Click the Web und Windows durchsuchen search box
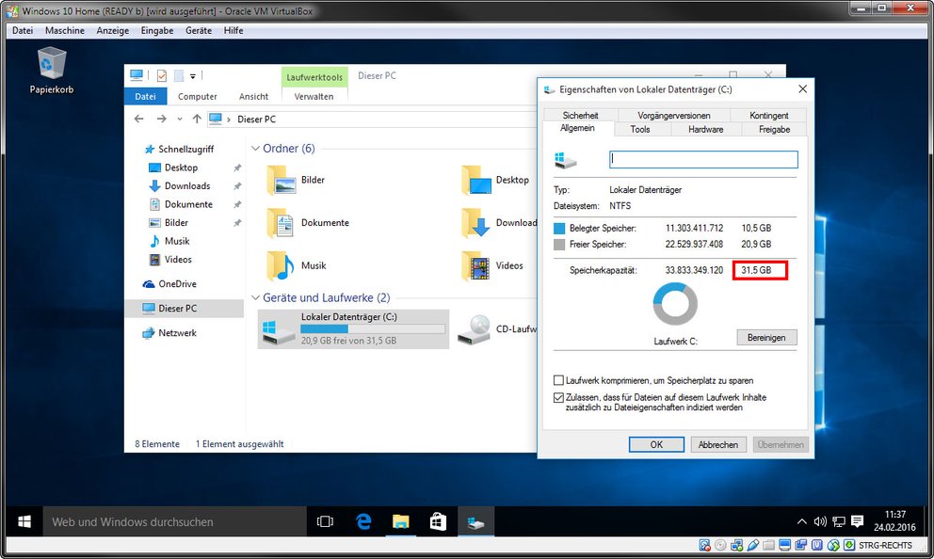Screen dimensions: 934x559 coord(174,521)
